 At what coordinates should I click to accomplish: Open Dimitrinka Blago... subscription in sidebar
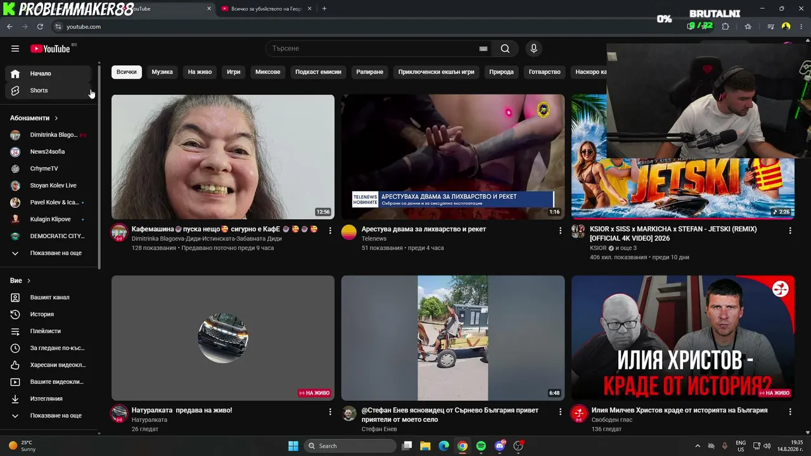point(48,135)
